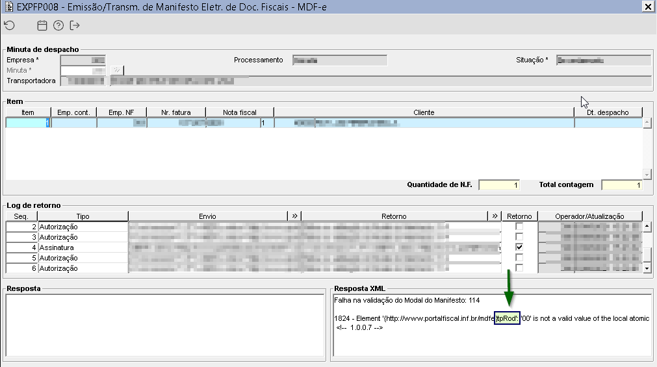Image resolution: width=657 pixels, height=367 pixels.
Task: Click the Operador/Atualização column header
Action: point(589,216)
